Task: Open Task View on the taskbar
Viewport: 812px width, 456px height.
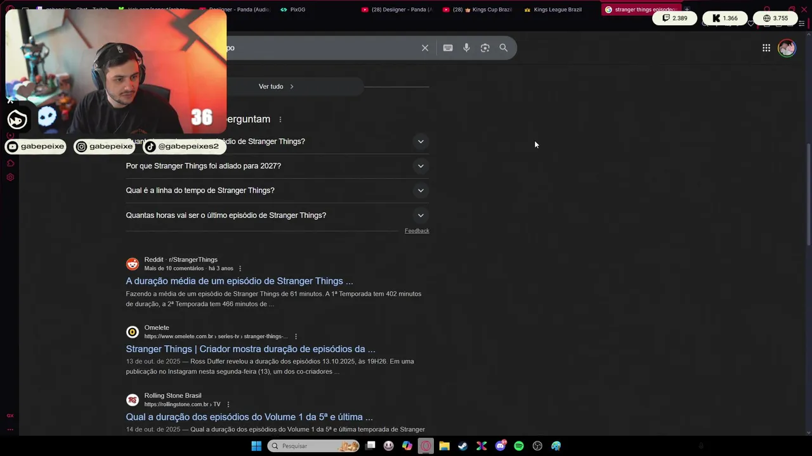Action: pyautogui.click(x=370, y=446)
